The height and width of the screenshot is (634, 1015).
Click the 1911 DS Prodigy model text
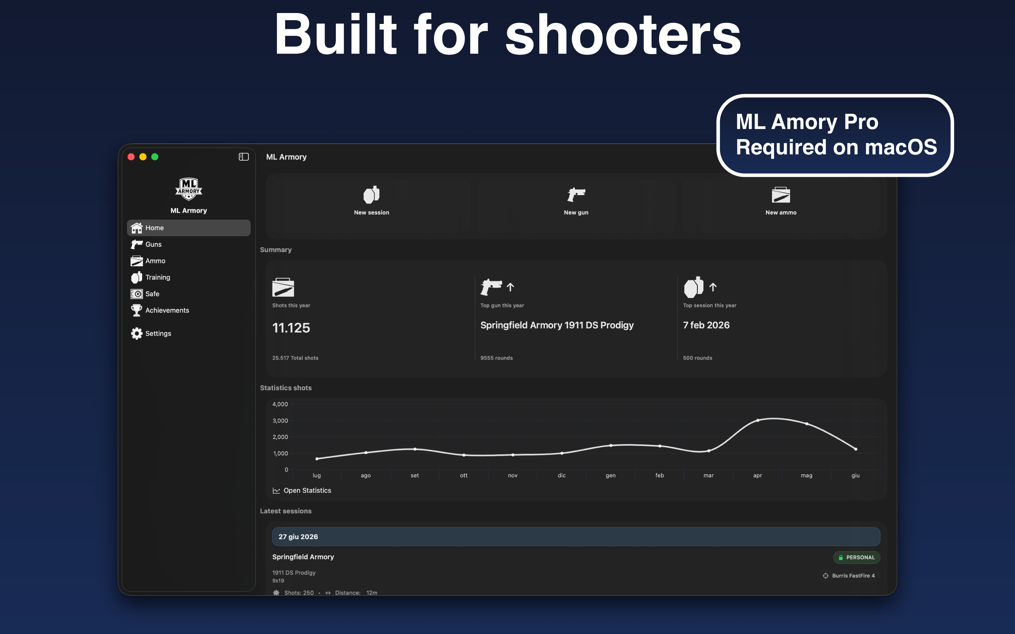[294, 573]
